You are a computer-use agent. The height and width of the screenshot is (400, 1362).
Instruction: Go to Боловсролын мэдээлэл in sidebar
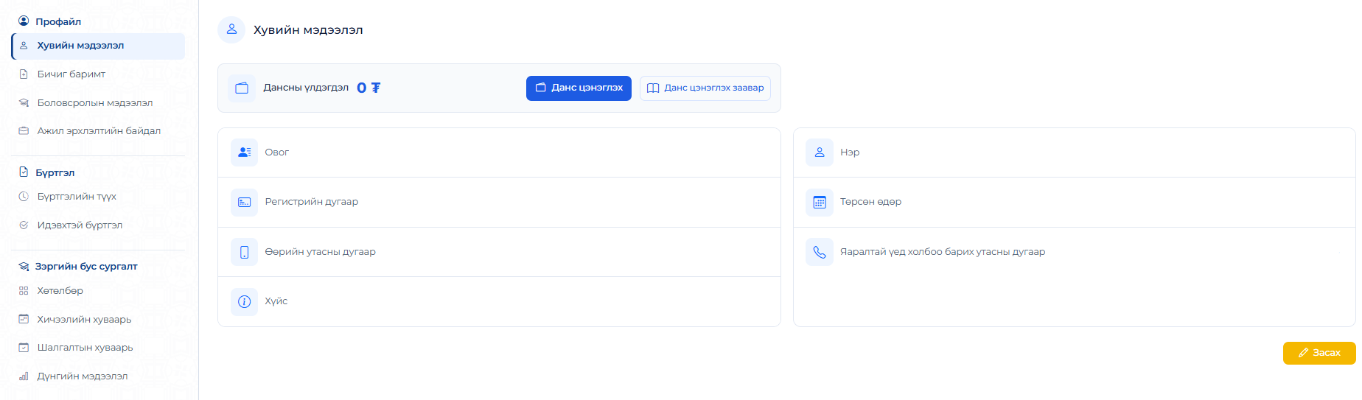(x=98, y=103)
